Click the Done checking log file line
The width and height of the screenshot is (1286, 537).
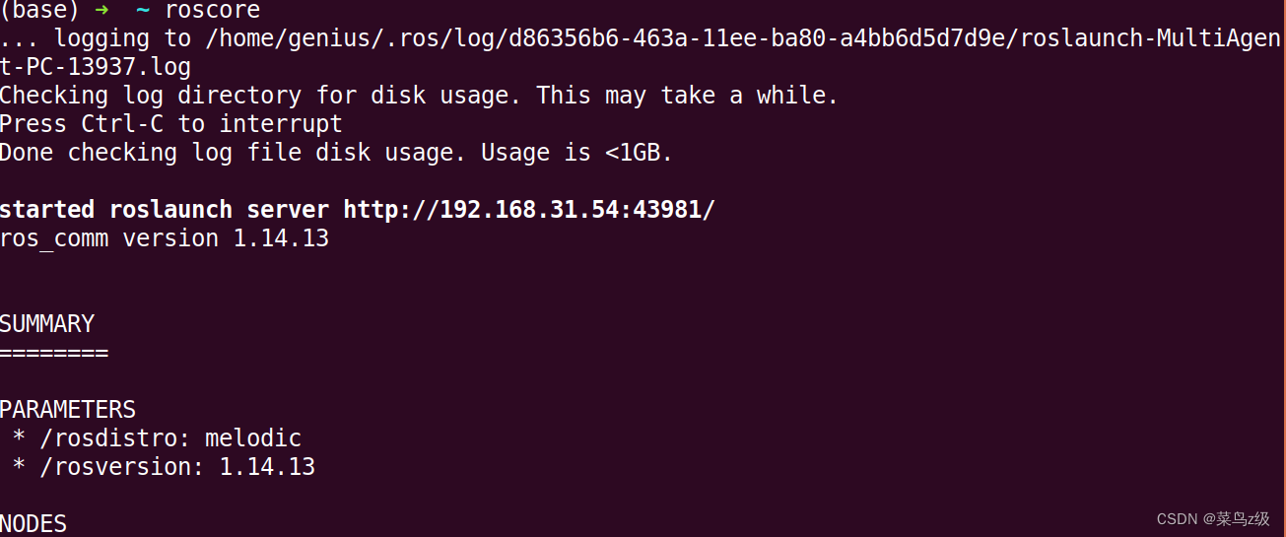pos(336,153)
